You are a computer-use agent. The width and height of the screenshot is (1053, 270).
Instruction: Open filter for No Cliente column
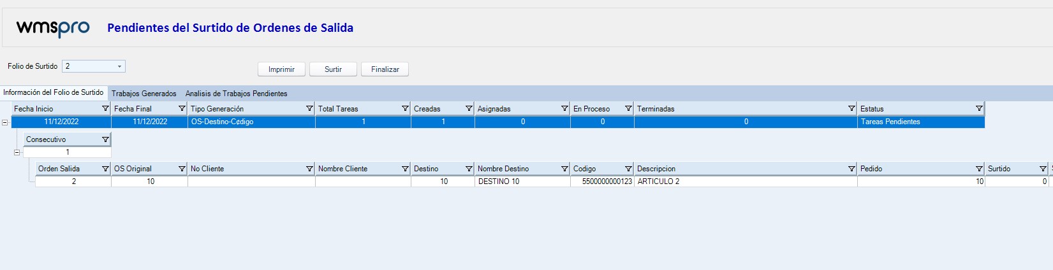tap(309, 169)
